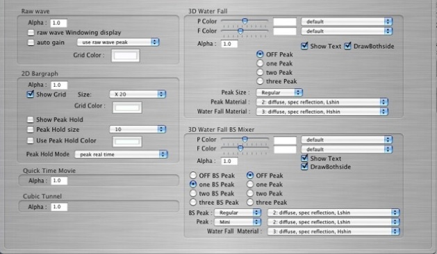
Task: Expand Peak Hold Mode 'peak real time' menu
Action: coord(121,154)
